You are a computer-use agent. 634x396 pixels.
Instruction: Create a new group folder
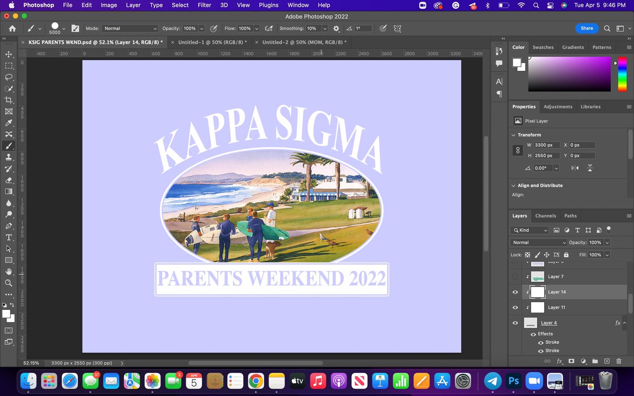[x=595, y=361]
